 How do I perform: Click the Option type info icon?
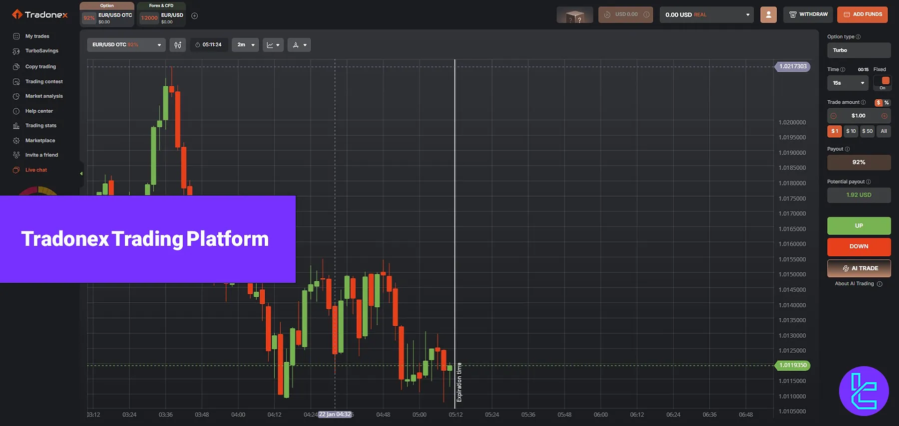pyautogui.click(x=858, y=37)
